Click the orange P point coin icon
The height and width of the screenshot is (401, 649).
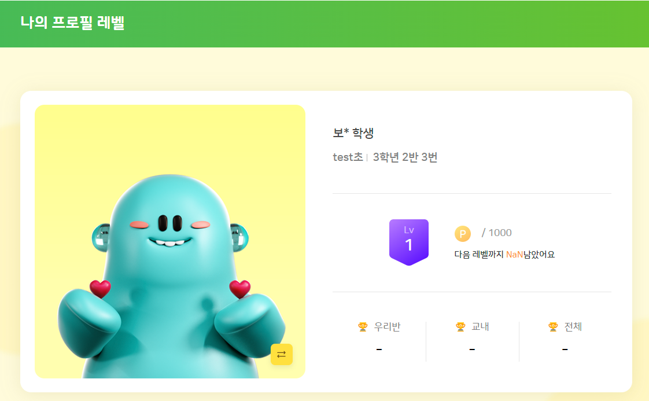click(x=463, y=234)
